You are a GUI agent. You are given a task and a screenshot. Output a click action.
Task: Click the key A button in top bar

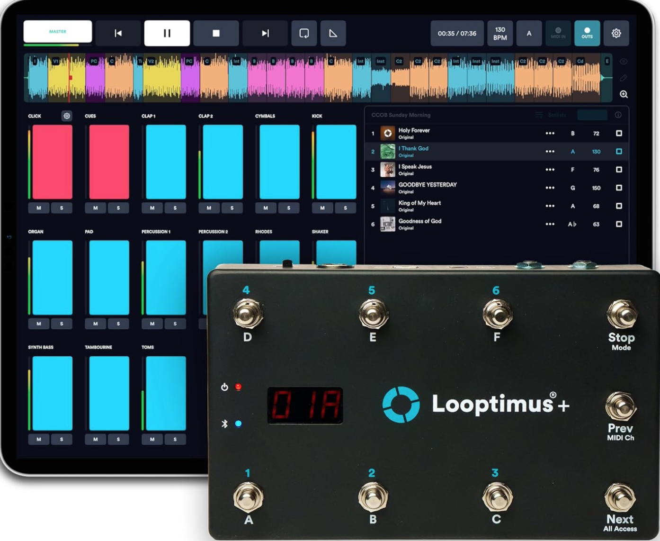(529, 33)
